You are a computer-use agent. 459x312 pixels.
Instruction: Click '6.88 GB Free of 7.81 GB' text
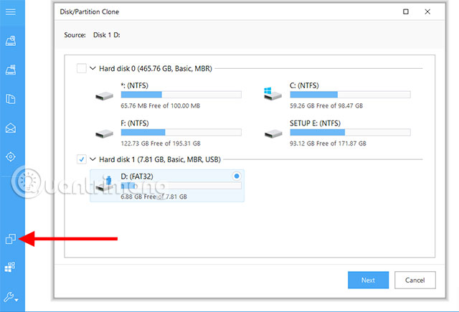pyautogui.click(x=154, y=197)
